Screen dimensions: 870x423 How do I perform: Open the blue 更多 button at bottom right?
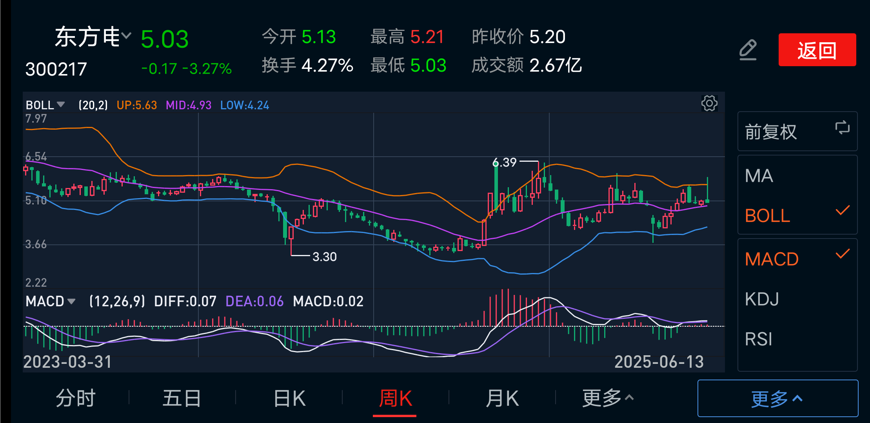(x=778, y=398)
